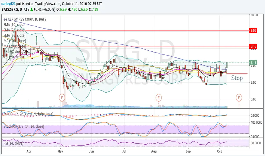Click the Oct label on time axis
Viewport: 265px width, 156px height.
(x=220, y=151)
